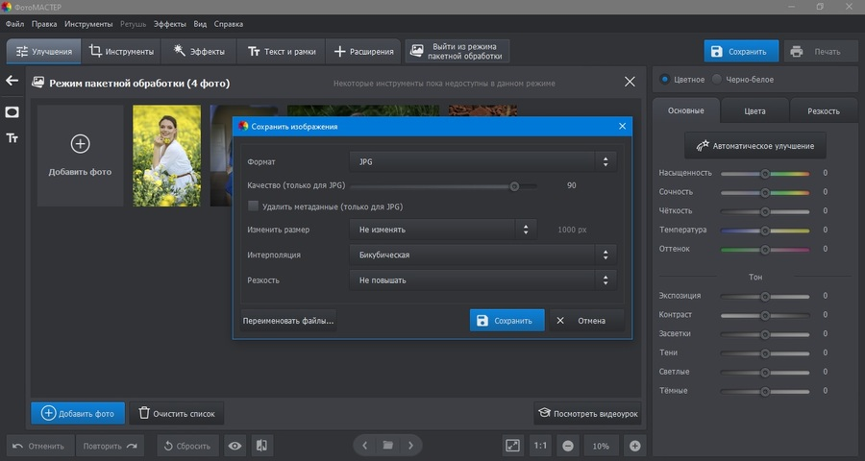Click Сохранить button in save dialog
Screen dimensions: 865x461
coord(507,321)
